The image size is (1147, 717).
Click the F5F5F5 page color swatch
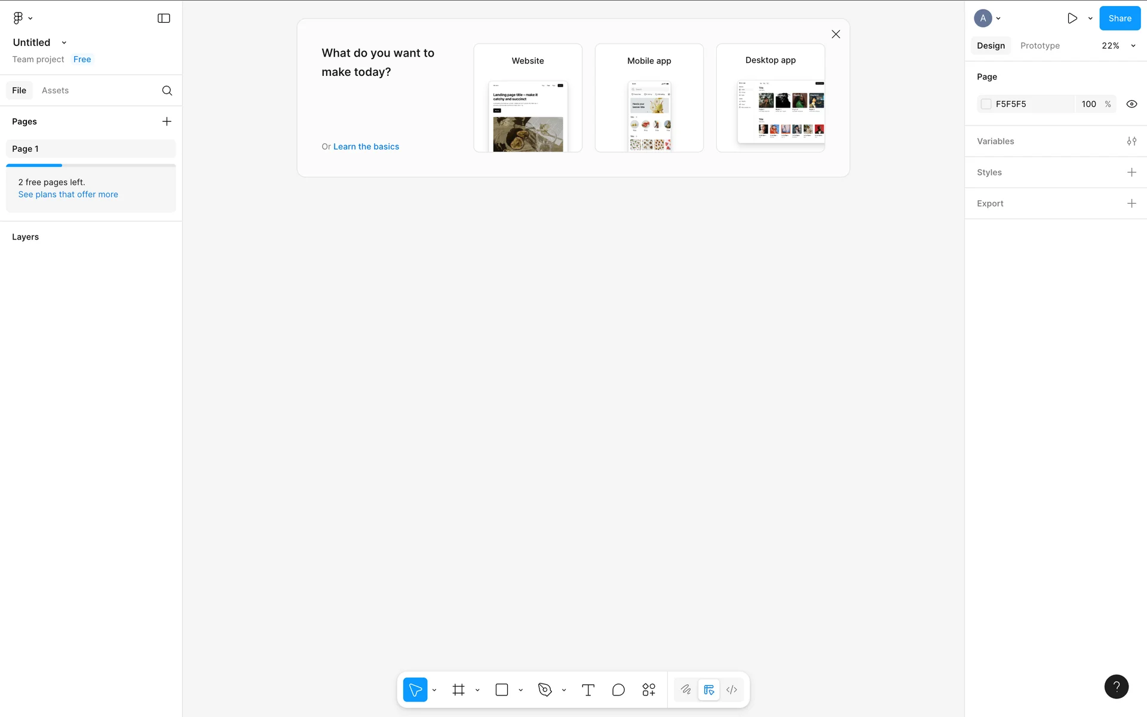(986, 104)
